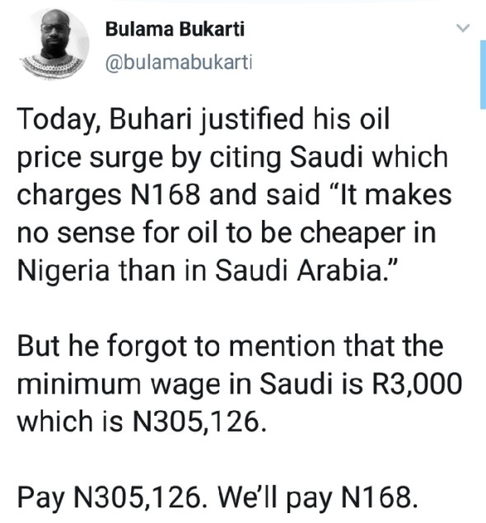The image size is (486, 523).
Task: Click the name "Buhari" in the tweet
Action: coord(151,119)
